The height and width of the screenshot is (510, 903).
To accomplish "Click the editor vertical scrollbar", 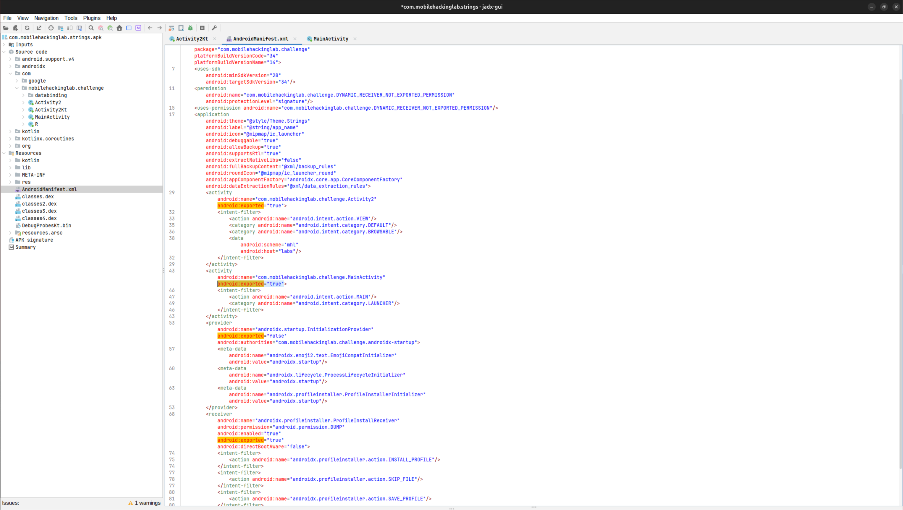I will pos(900,273).
